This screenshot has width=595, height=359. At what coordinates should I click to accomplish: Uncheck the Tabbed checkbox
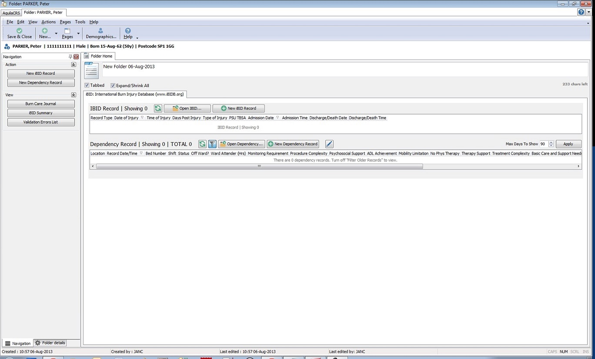[87, 86]
